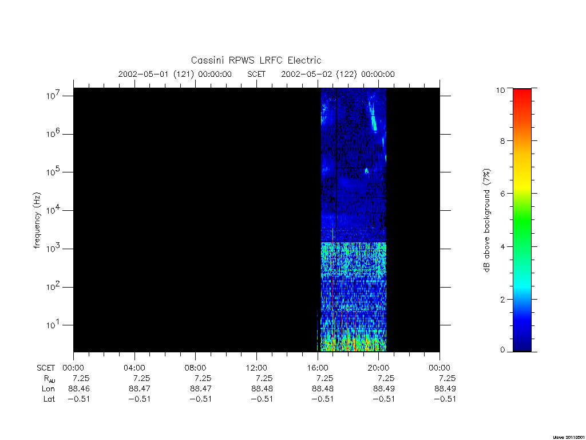Screen dimensions: 586x440
Task: Click the colorbar tick label '2'
Action: pyautogui.click(x=502, y=299)
